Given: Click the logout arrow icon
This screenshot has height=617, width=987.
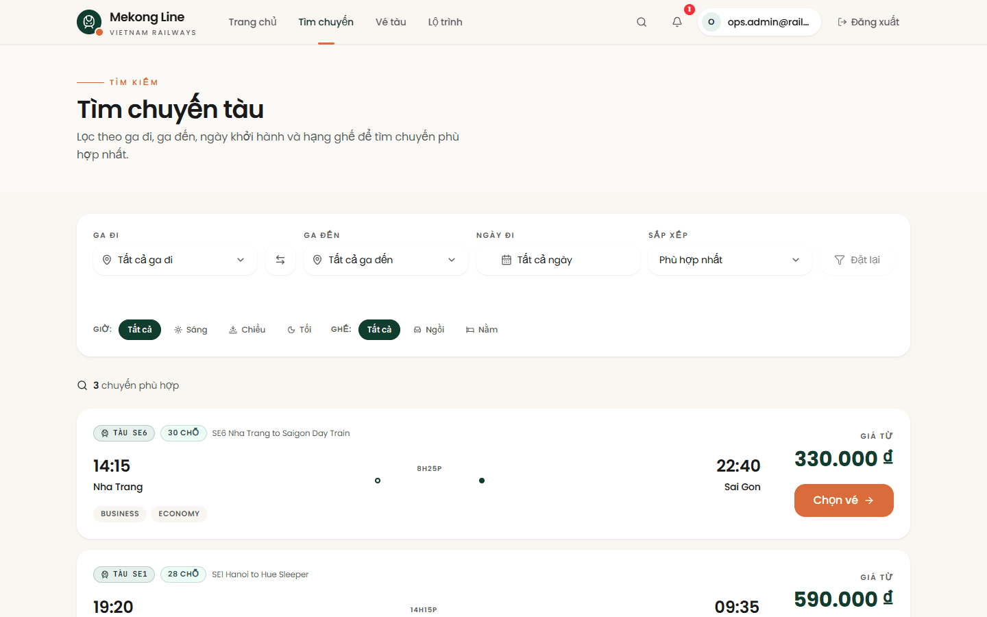Looking at the screenshot, I should point(842,22).
